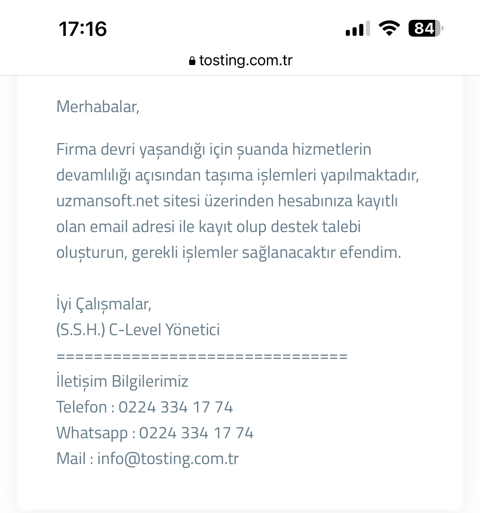Tap the lock icon beside tosting.com.tr

tap(192, 61)
